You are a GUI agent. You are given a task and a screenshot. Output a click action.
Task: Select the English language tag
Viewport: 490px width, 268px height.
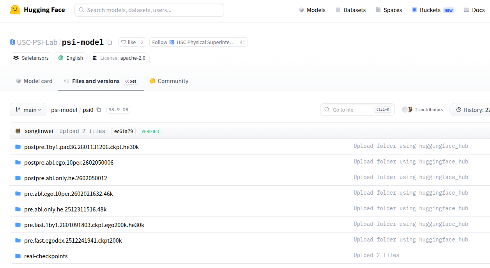click(71, 58)
